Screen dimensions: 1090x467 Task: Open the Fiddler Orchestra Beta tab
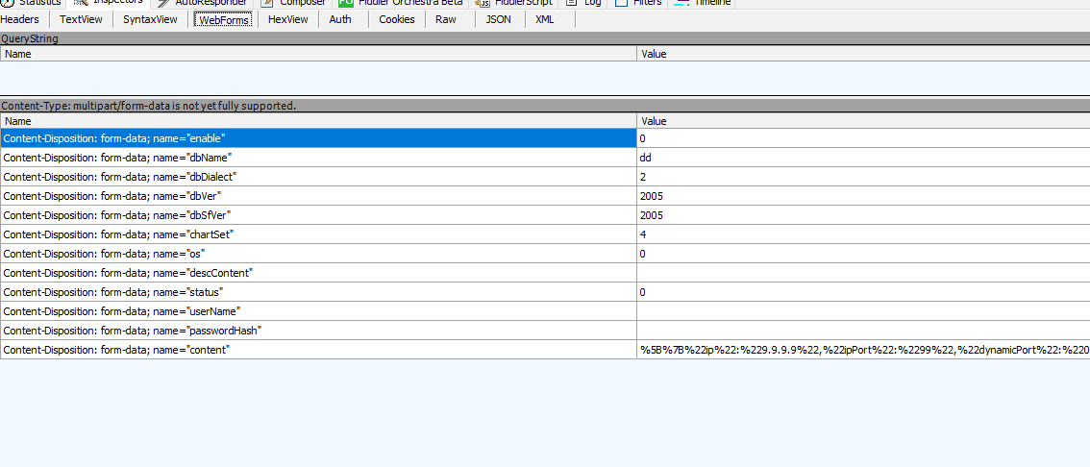[x=401, y=4]
